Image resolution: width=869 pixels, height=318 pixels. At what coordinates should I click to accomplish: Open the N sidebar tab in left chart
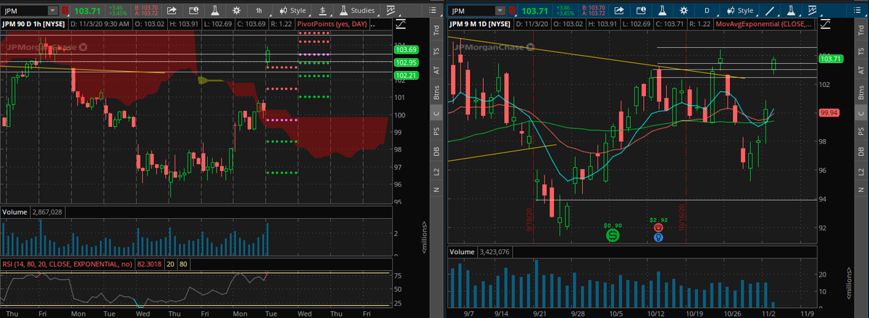click(436, 189)
